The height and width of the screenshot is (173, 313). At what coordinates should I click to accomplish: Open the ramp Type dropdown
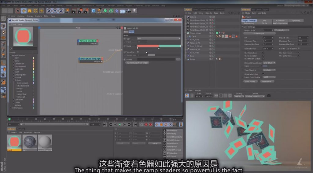pos(159,39)
